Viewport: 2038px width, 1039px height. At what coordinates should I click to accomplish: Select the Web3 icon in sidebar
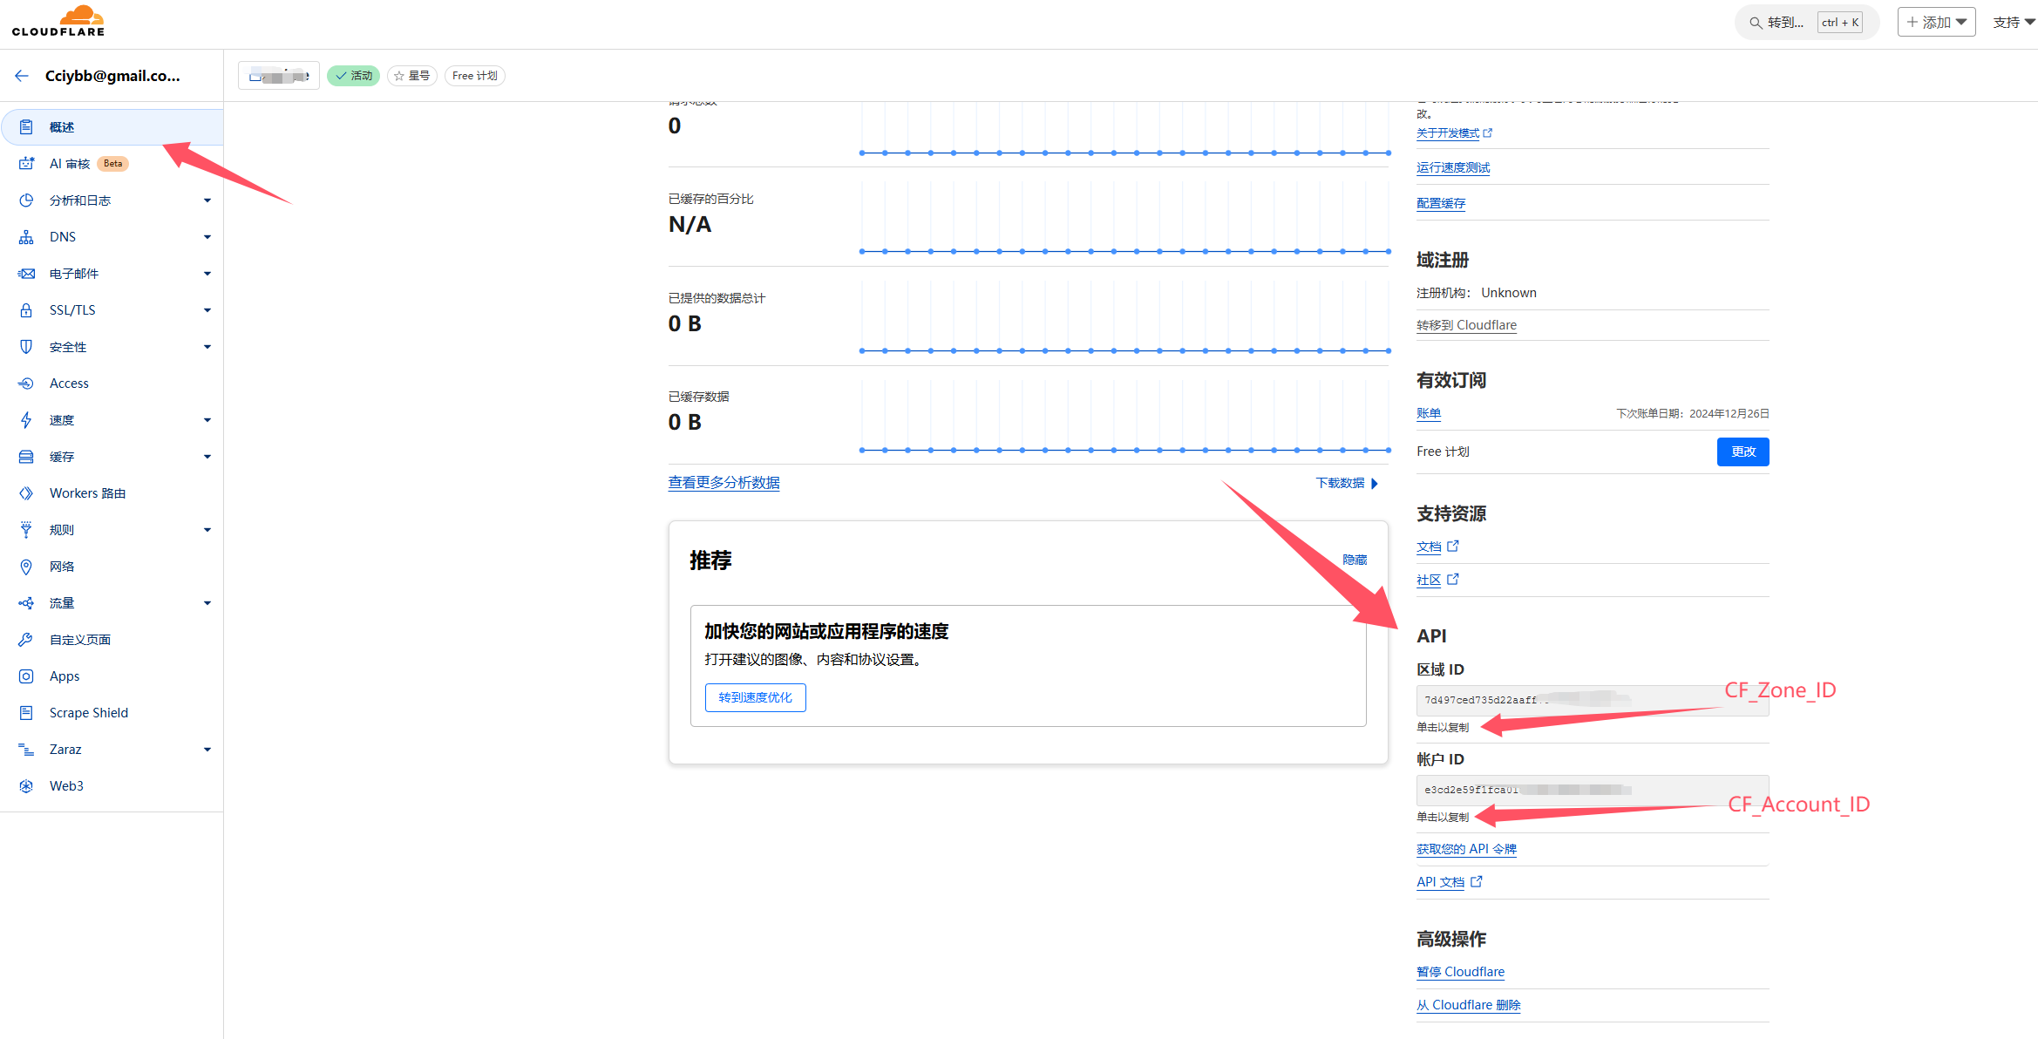click(x=26, y=785)
